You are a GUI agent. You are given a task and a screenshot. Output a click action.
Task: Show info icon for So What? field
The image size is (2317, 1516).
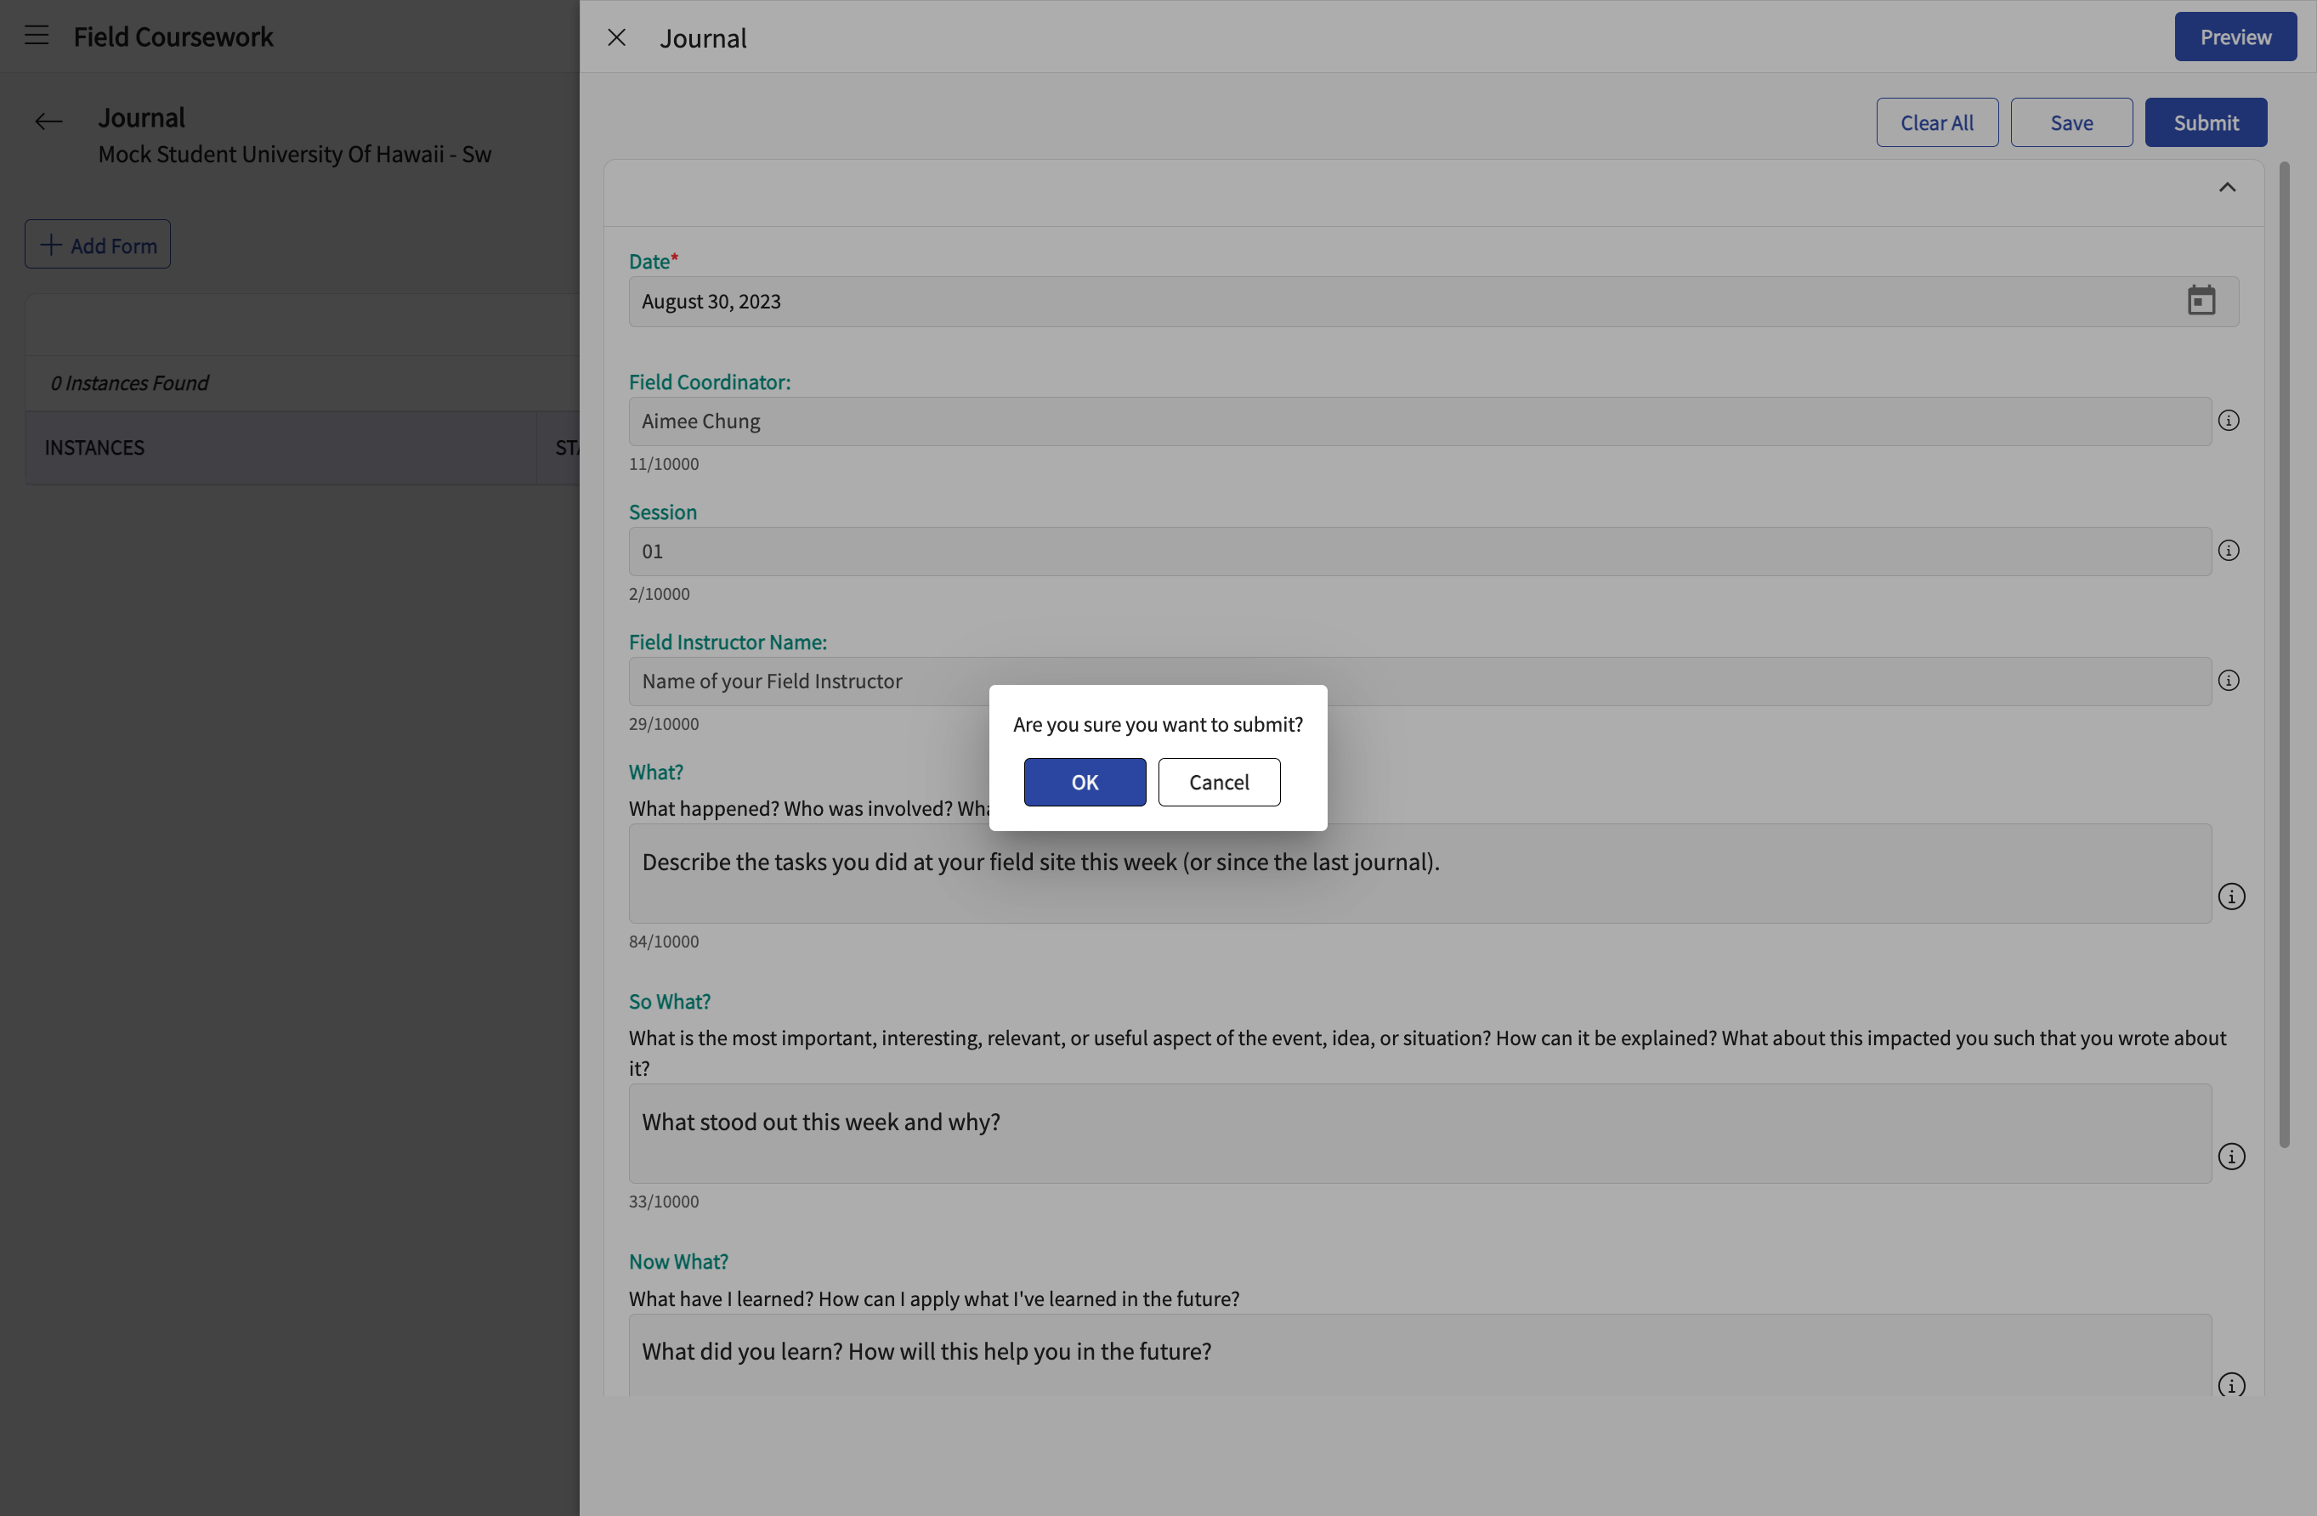[x=2231, y=1157]
